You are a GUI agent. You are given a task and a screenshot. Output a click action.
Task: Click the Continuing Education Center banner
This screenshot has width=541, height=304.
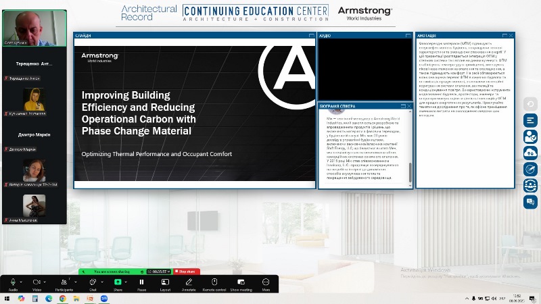click(256, 13)
